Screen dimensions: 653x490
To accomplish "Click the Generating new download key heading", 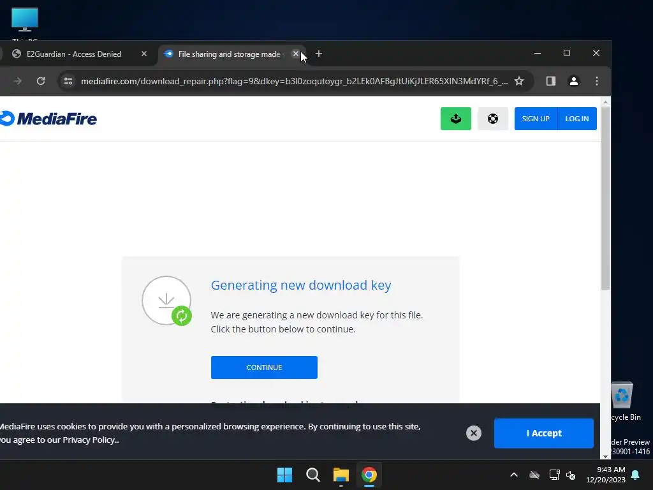I will pyautogui.click(x=301, y=285).
